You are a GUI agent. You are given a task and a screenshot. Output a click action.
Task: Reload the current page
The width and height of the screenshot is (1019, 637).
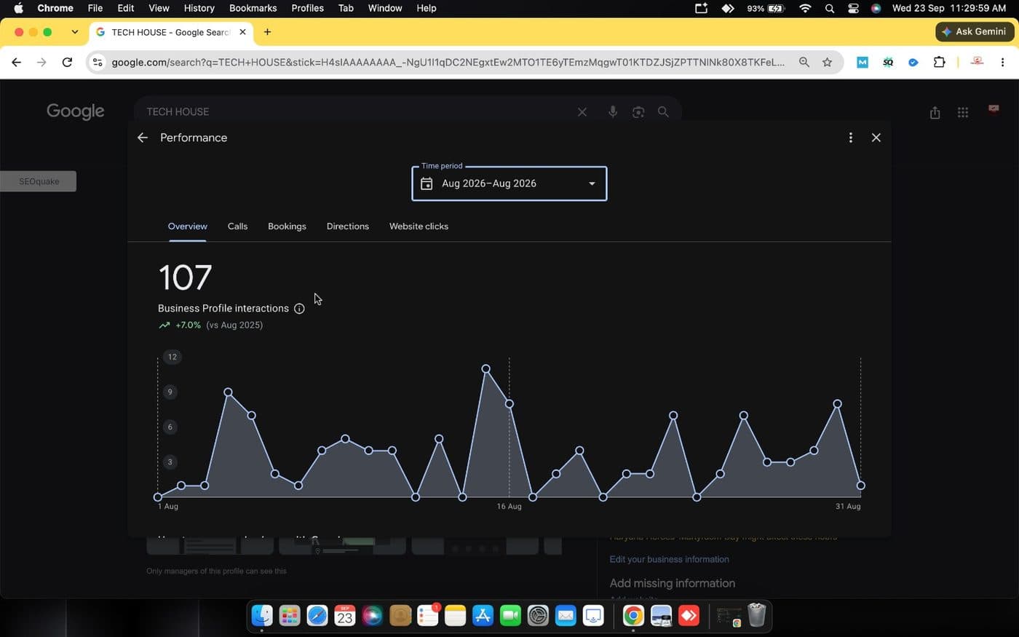coord(67,63)
